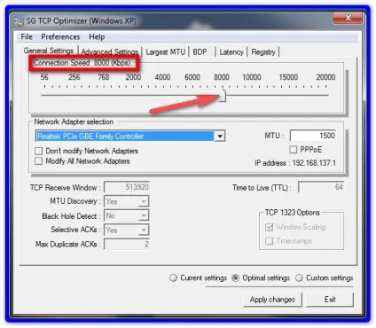Click the 8000 mark label on the slider
The height and width of the screenshot is (328, 376).
tap(222, 77)
